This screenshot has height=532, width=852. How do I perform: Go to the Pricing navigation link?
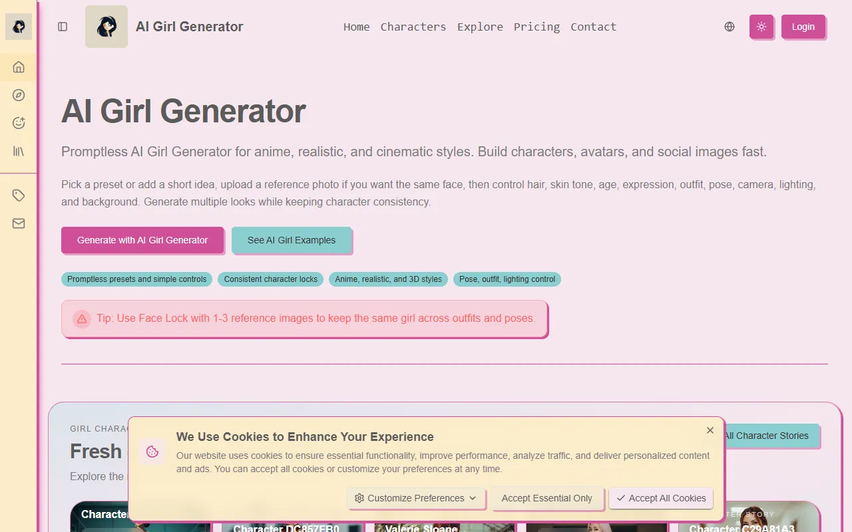[536, 27]
